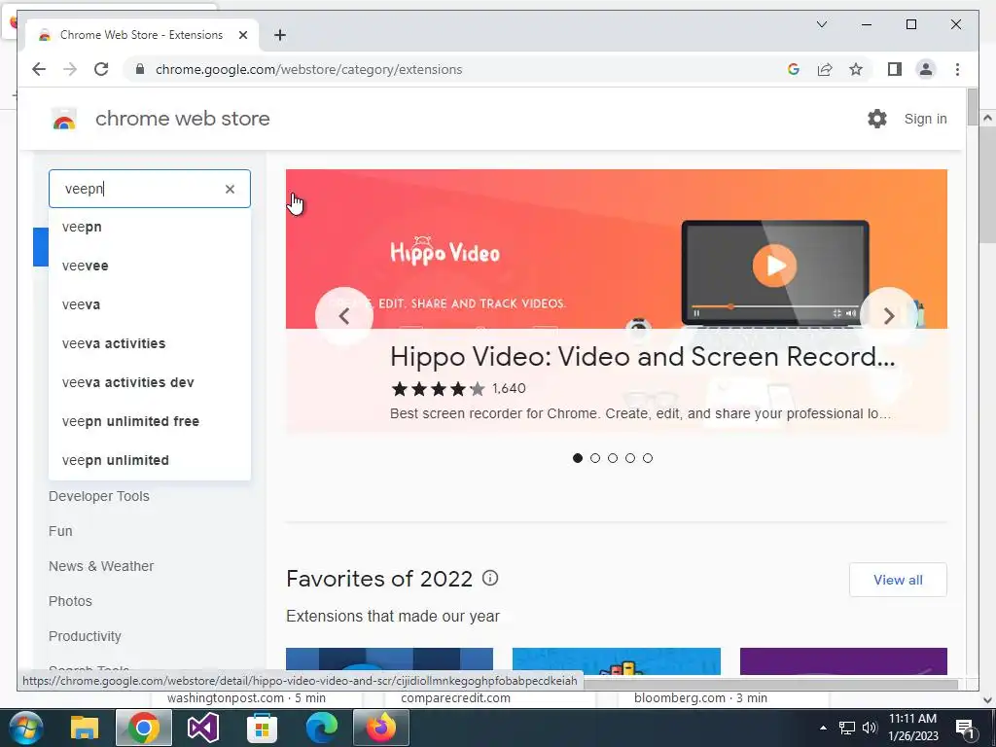Image resolution: width=996 pixels, height=747 pixels.
Task: Click the volume speaker tray icon
Action: [x=870, y=728]
